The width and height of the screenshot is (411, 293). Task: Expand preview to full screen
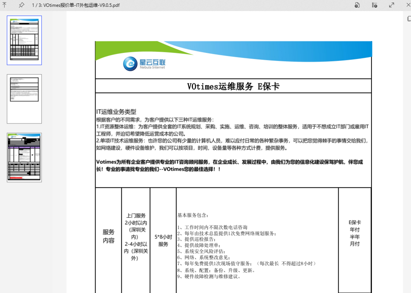(x=392, y=5)
